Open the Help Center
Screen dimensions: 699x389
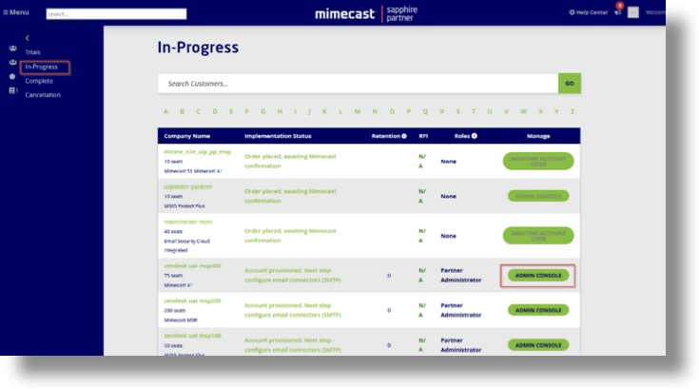[x=589, y=12]
